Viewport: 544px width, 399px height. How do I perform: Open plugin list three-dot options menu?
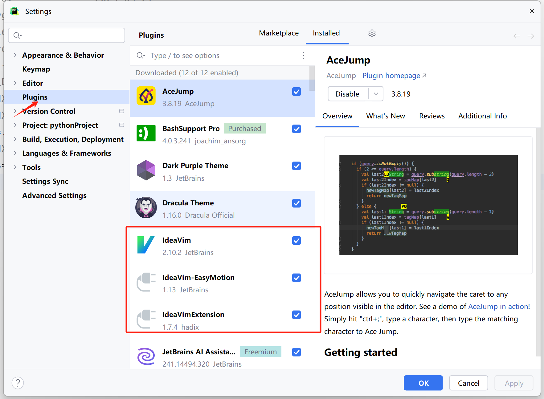click(x=304, y=56)
